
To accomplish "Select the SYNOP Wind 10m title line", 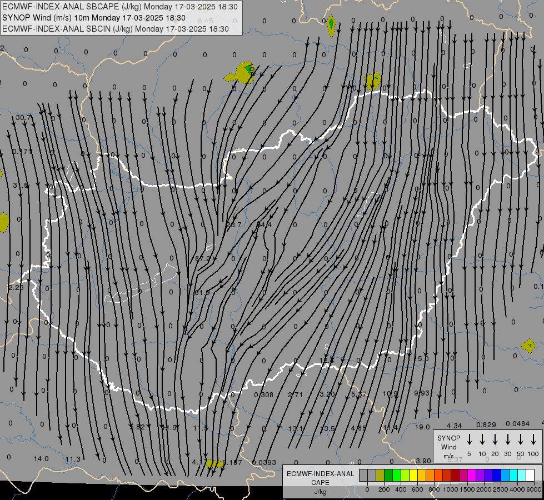I will tap(94, 18).
